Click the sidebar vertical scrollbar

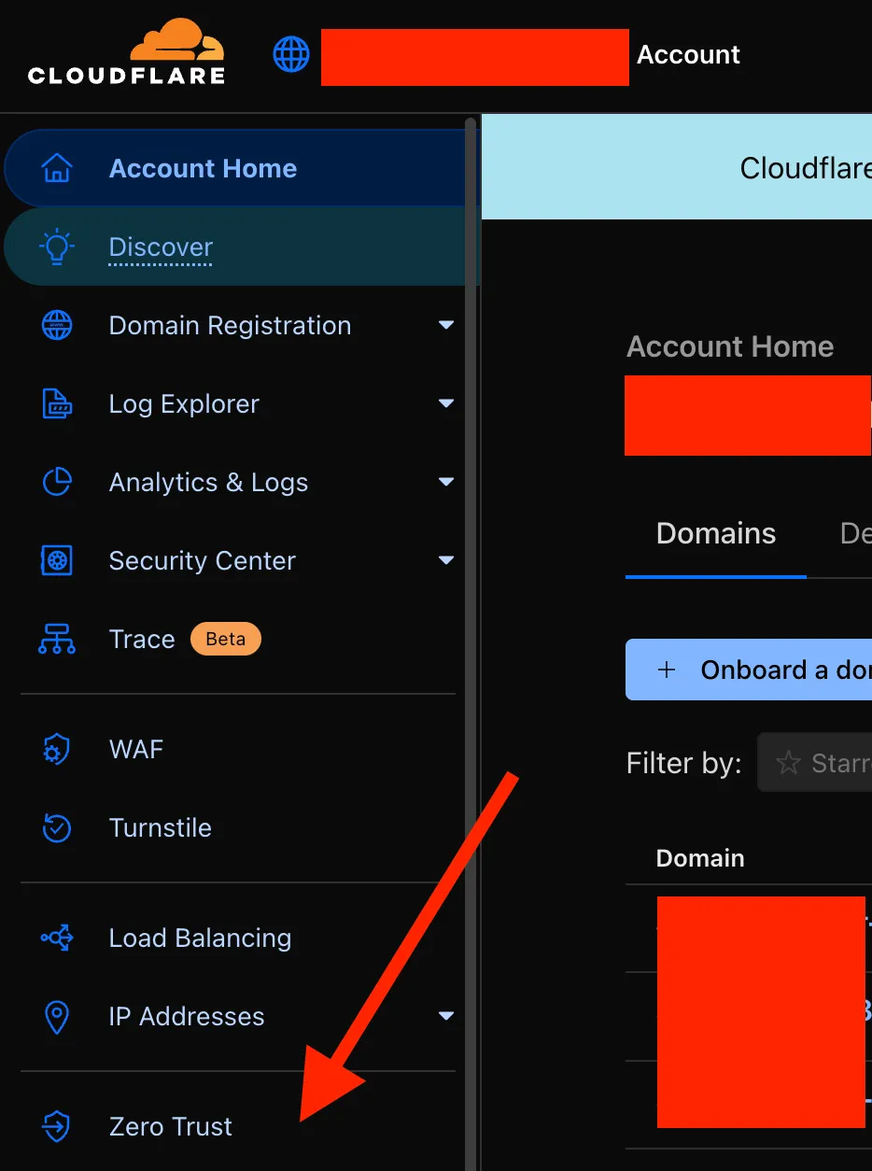[471, 644]
